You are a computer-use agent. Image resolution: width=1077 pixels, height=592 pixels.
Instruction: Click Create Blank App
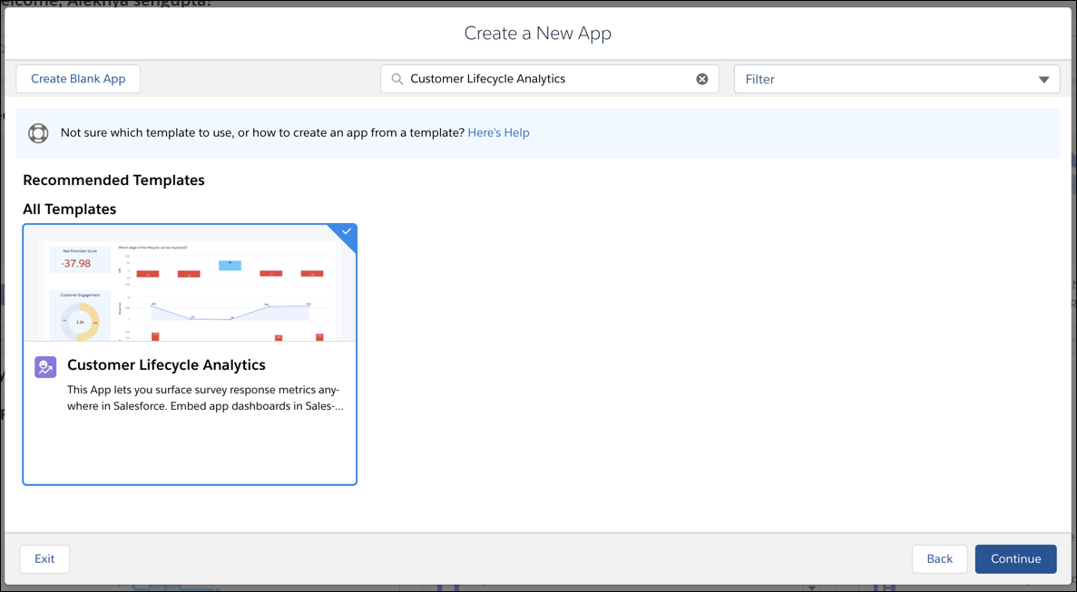tap(78, 79)
